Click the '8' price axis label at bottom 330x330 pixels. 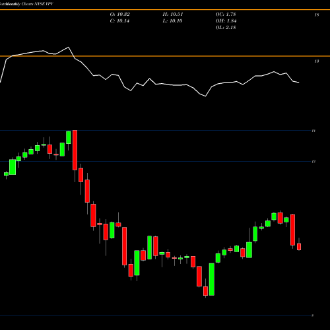[x=313, y=315]
